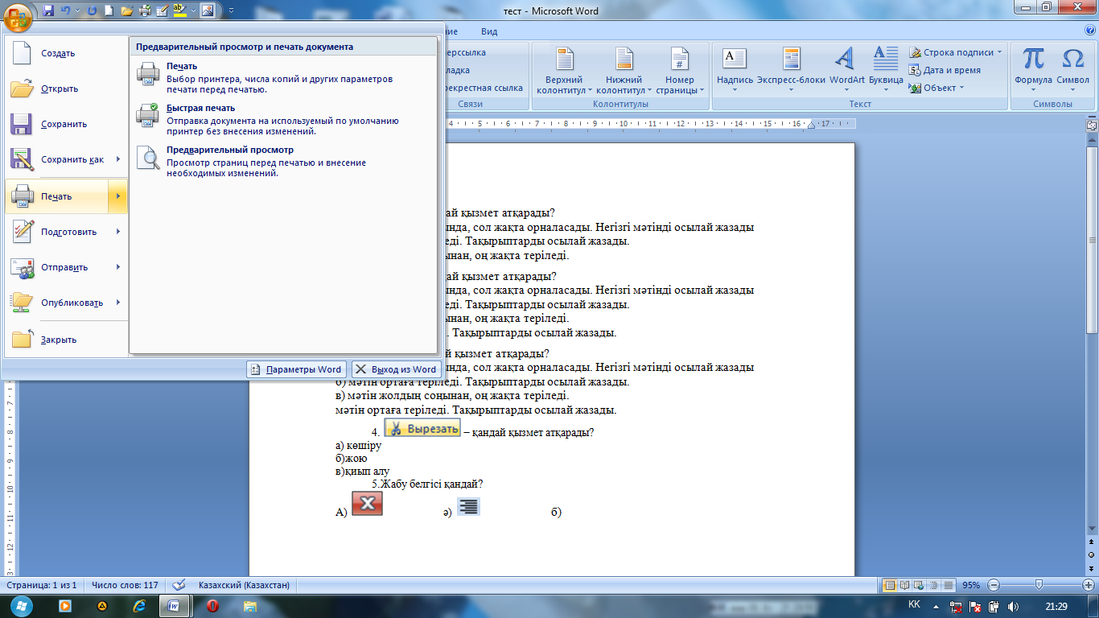Choose Закрыть in Office menu
Image resolution: width=1099 pixels, height=618 pixels.
coord(66,340)
